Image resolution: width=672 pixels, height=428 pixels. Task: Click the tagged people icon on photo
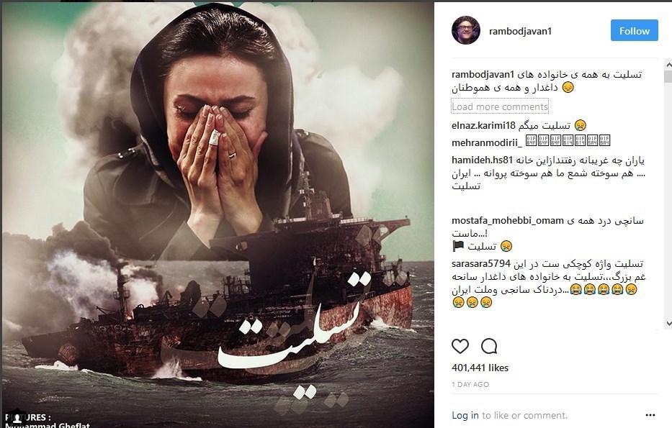17,417
